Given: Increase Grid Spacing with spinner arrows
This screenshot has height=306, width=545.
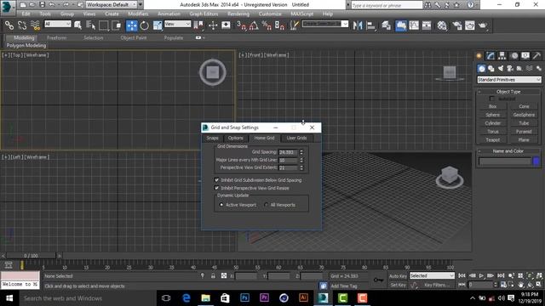Looking at the screenshot, I should point(301,150).
